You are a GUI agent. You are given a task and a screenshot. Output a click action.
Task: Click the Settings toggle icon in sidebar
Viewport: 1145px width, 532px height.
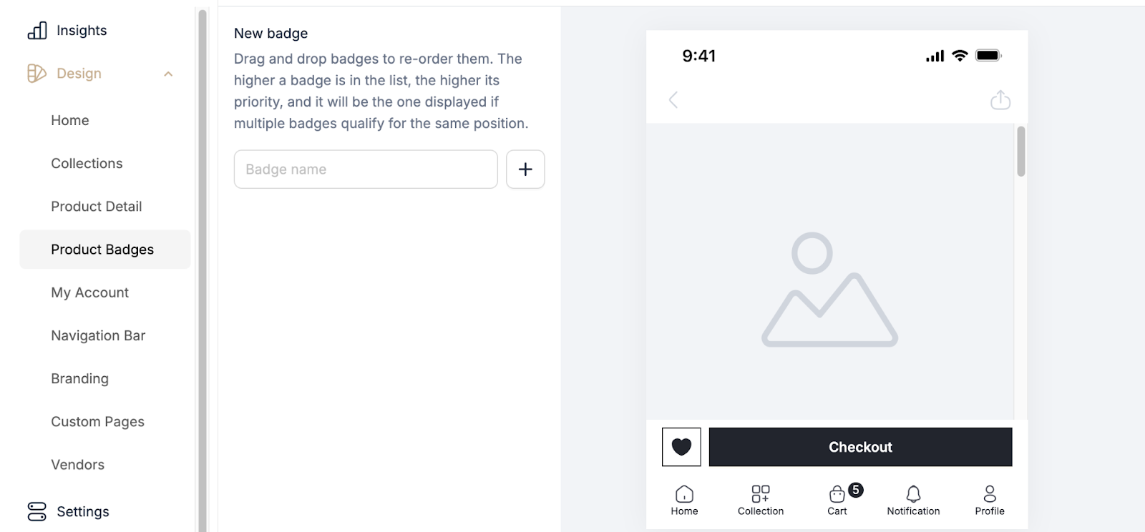click(x=36, y=511)
